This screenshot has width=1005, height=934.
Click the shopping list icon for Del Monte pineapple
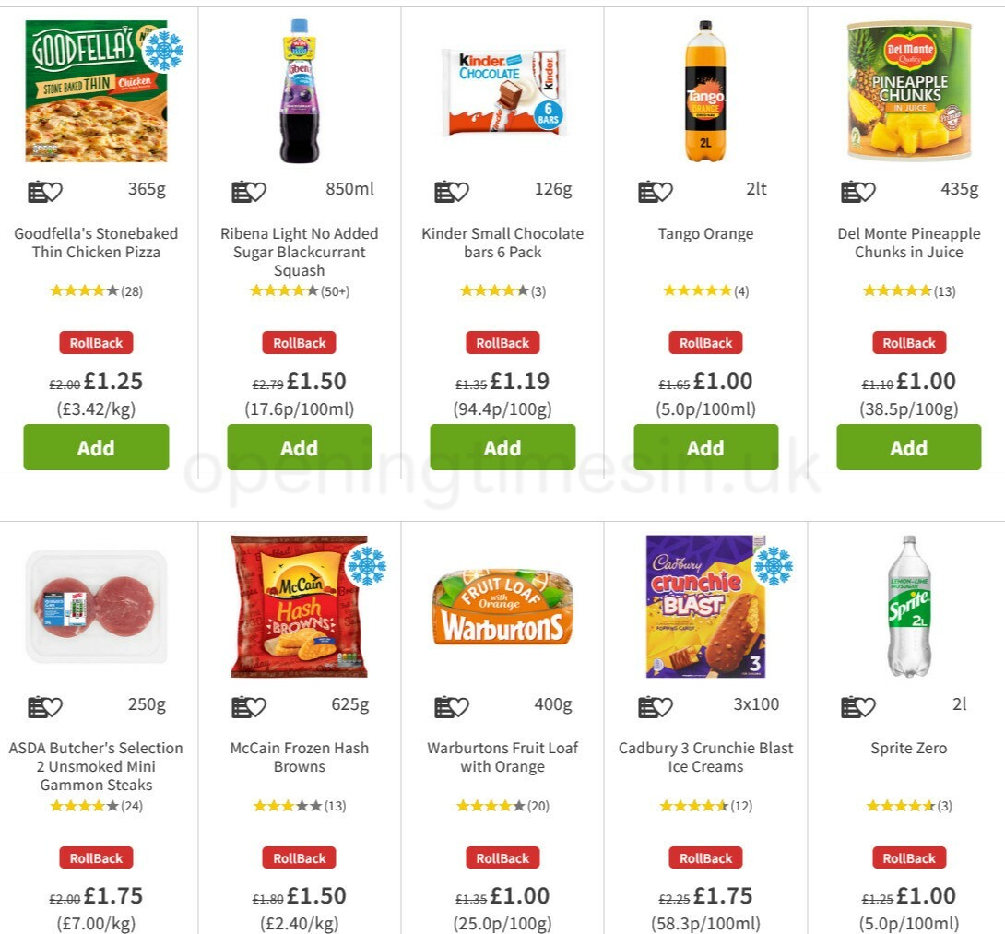pyautogui.click(x=851, y=191)
